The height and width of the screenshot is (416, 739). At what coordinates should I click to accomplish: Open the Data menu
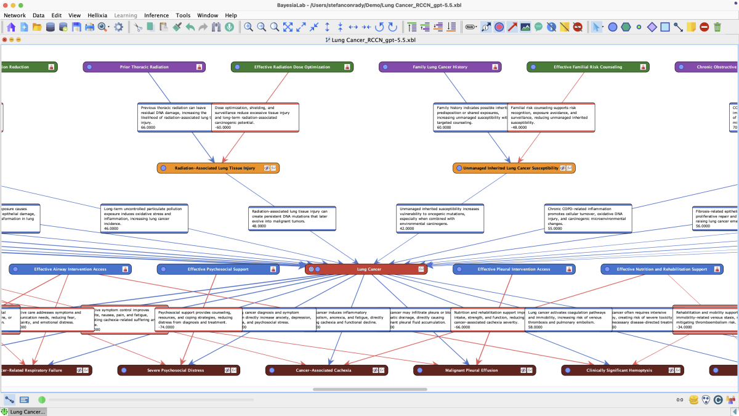[39, 15]
